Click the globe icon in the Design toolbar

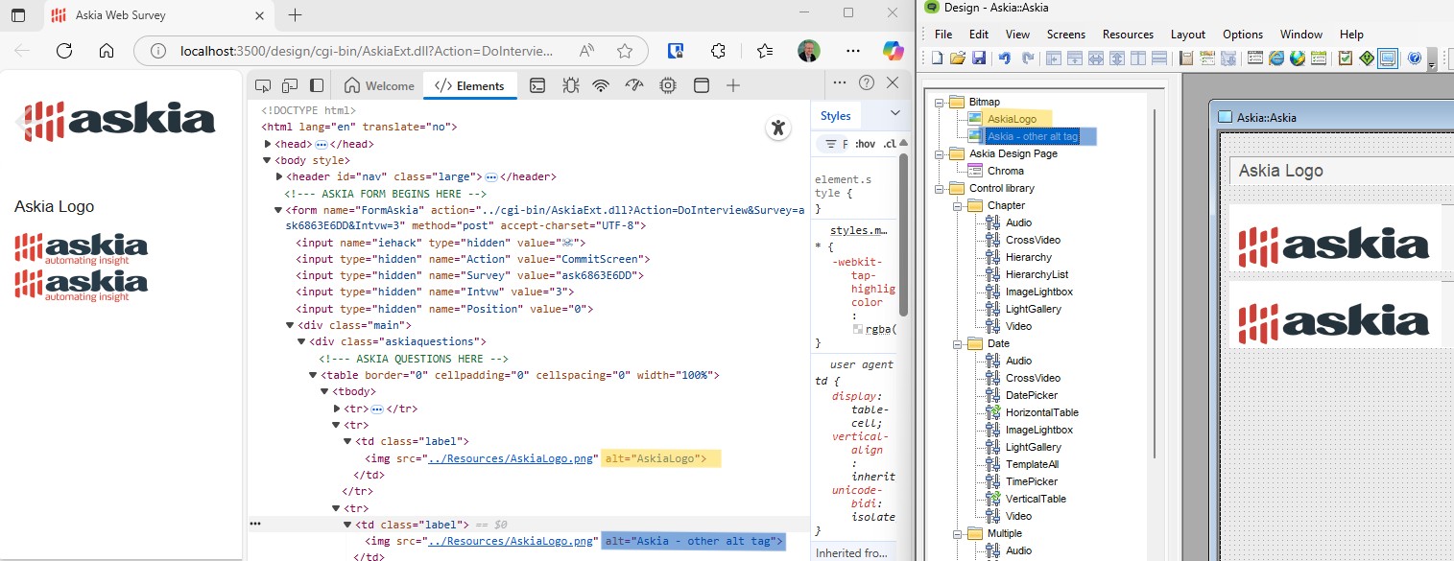(x=1298, y=58)
